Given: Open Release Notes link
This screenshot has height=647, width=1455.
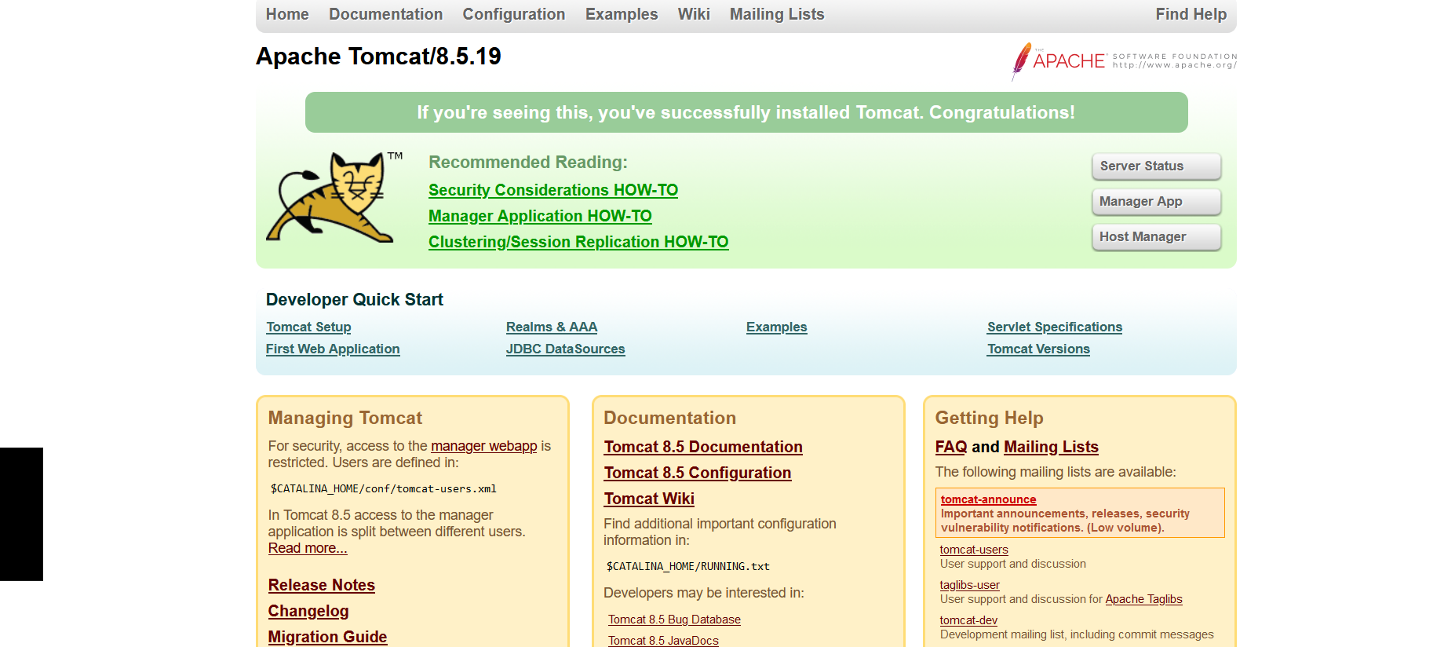Looking at the screenshot, I should [x=322, y=585].
